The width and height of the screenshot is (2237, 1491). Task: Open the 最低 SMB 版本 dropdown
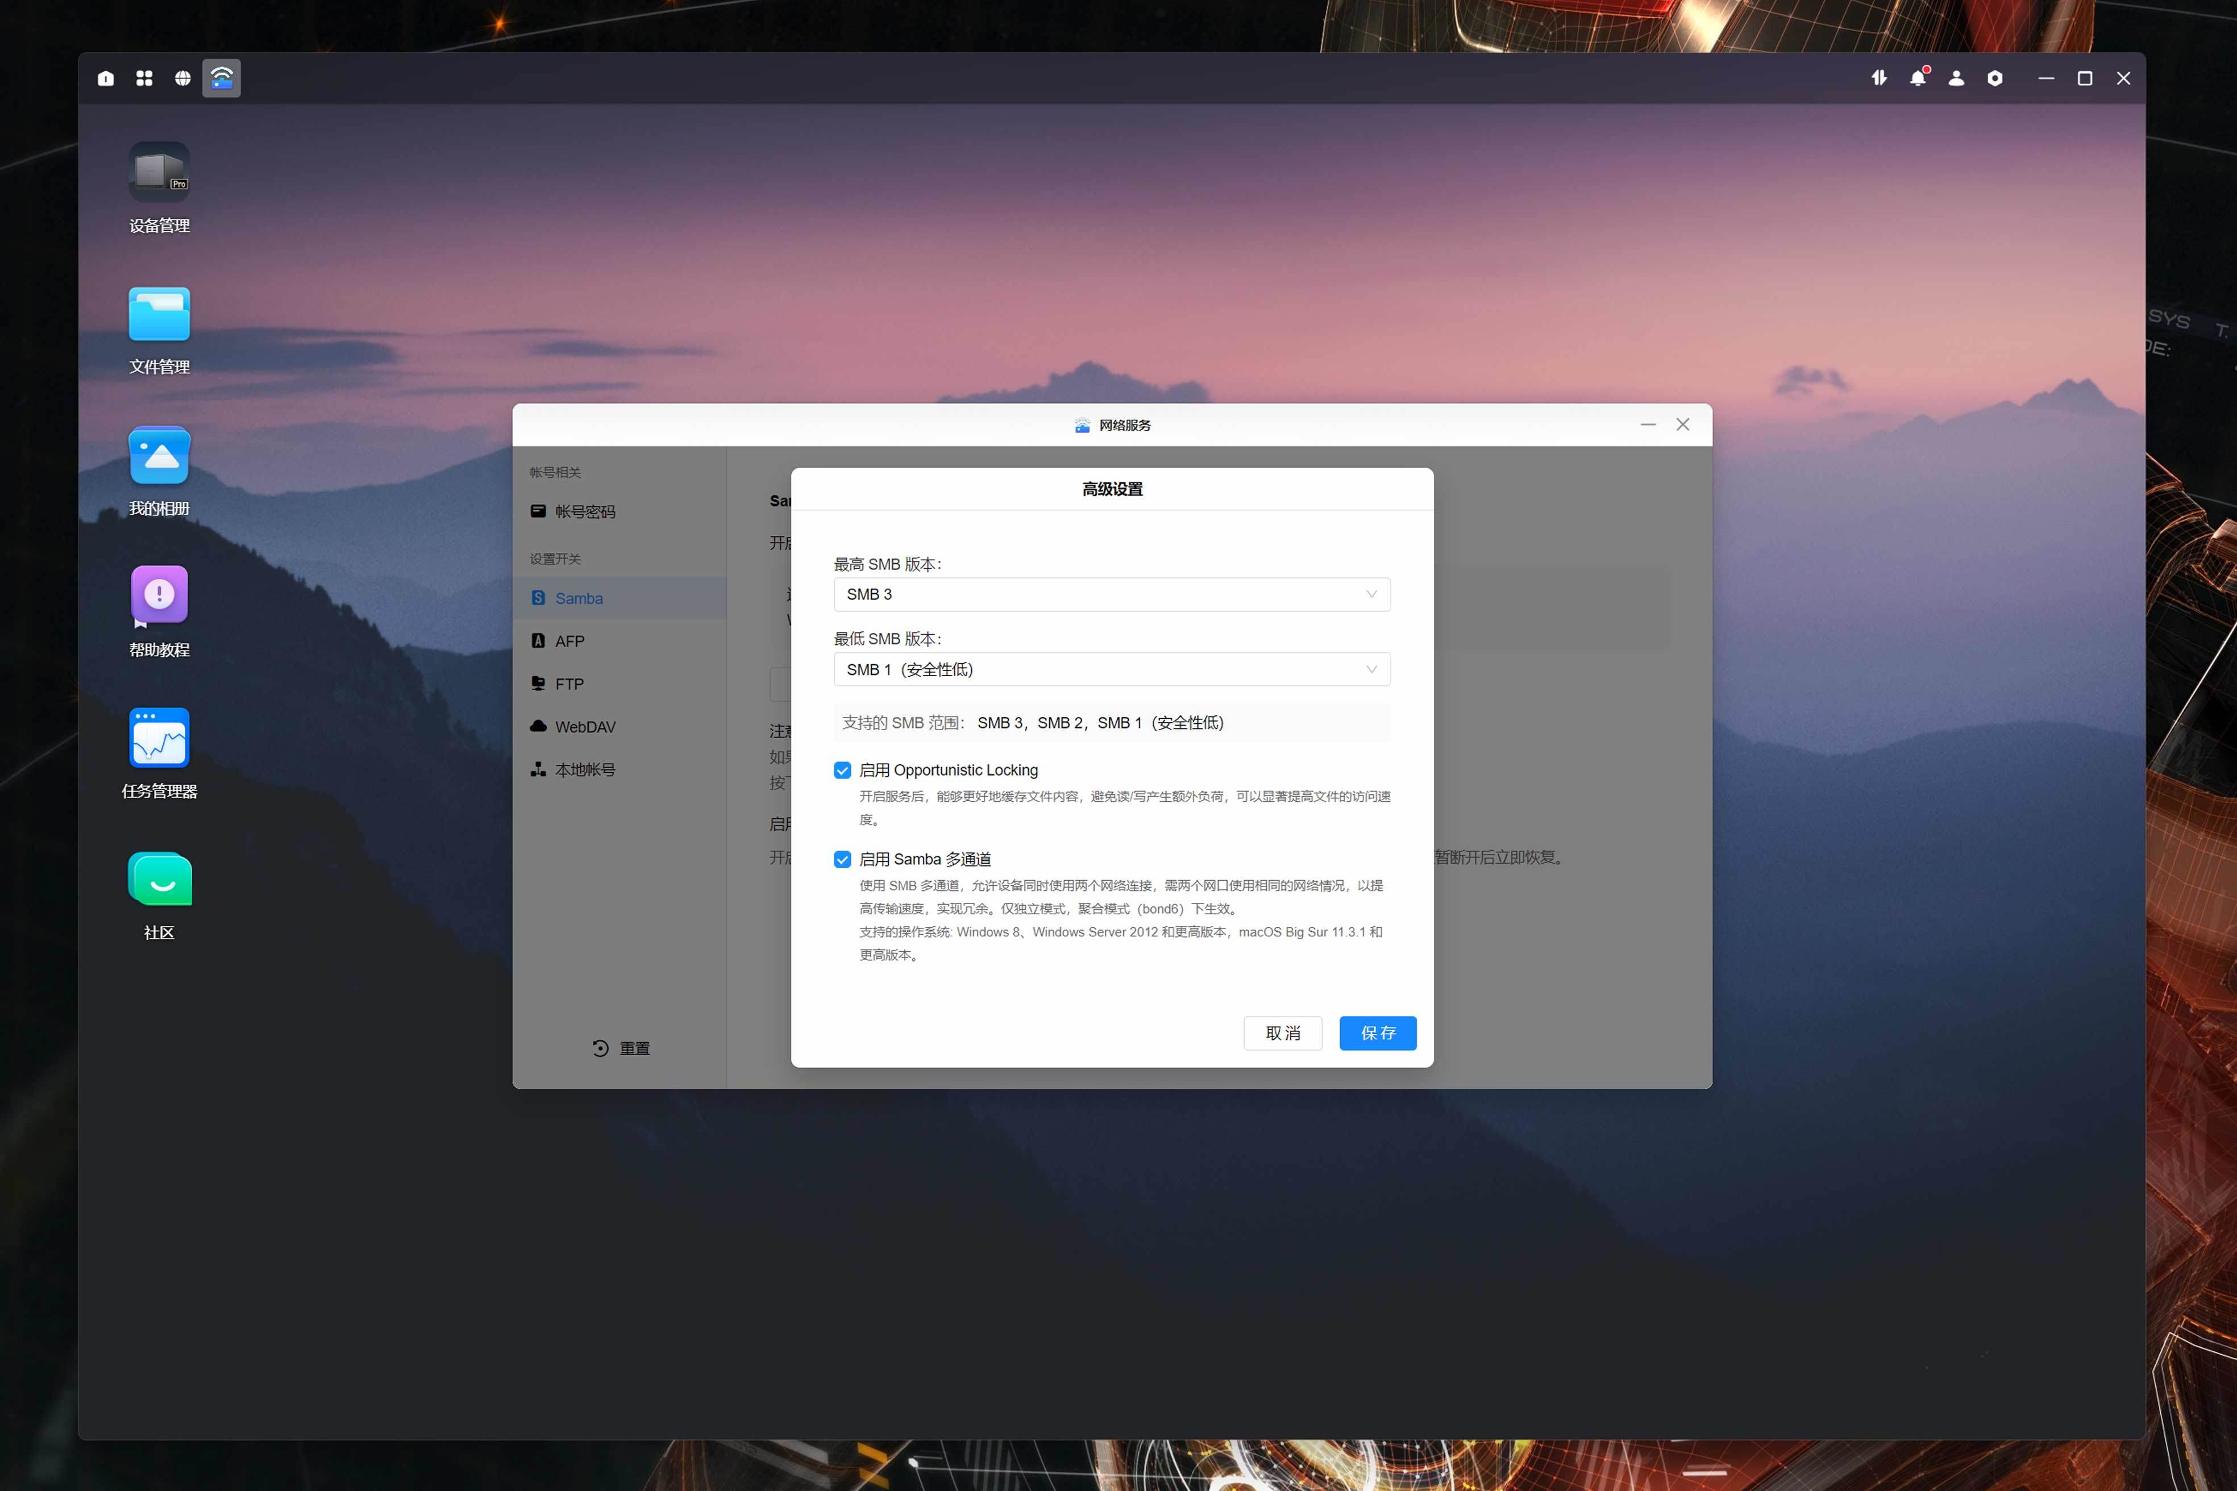1111,669
